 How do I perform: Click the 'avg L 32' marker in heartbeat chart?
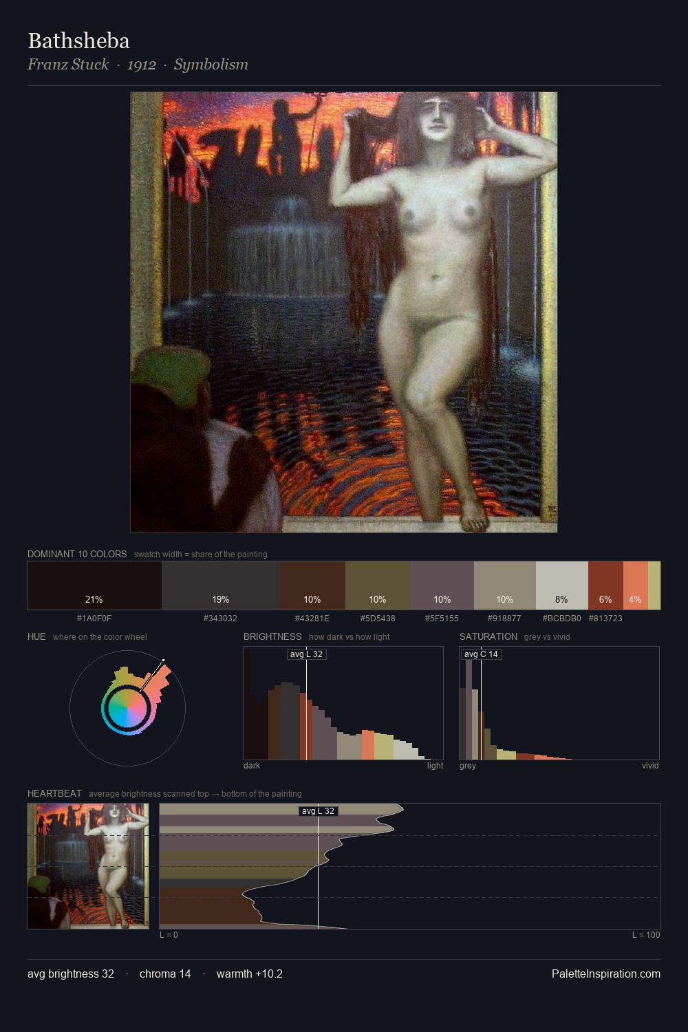pyautogui.click(x=319, y=811)
